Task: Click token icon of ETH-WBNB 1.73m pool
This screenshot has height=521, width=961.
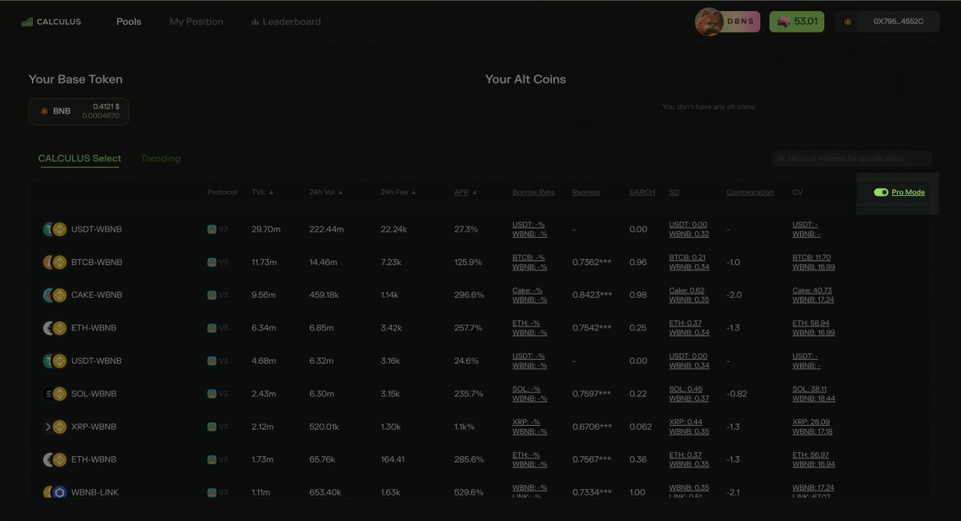Action: coord(54,459)
